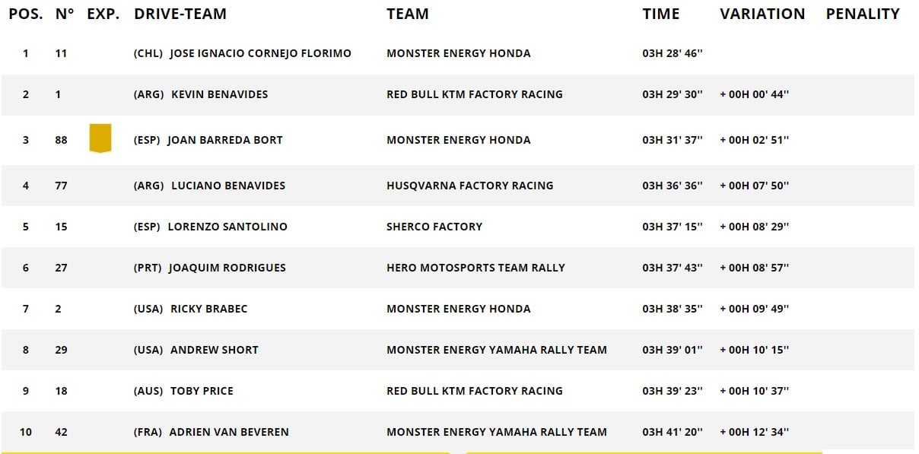This screenshot has height=454, width=919.
Task: Select Joan Barreda Bort name
Action: pyautogui.click(x=224, y=140)
